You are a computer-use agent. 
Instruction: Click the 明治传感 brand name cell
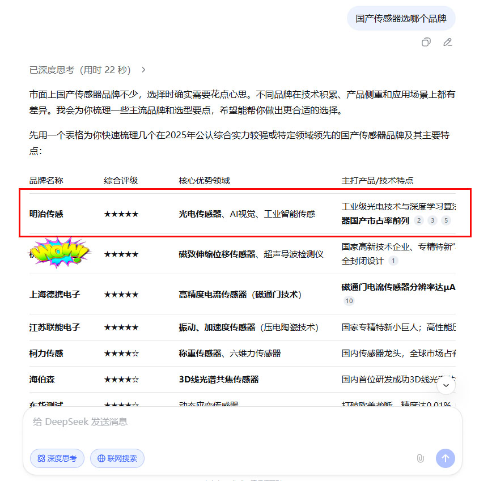click(x=46, y=214)
